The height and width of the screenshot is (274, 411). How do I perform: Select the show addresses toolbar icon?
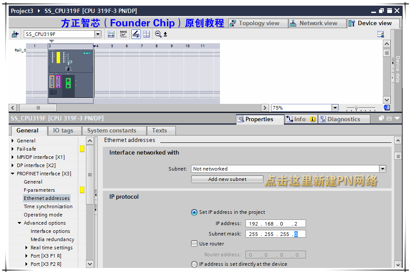135,34
